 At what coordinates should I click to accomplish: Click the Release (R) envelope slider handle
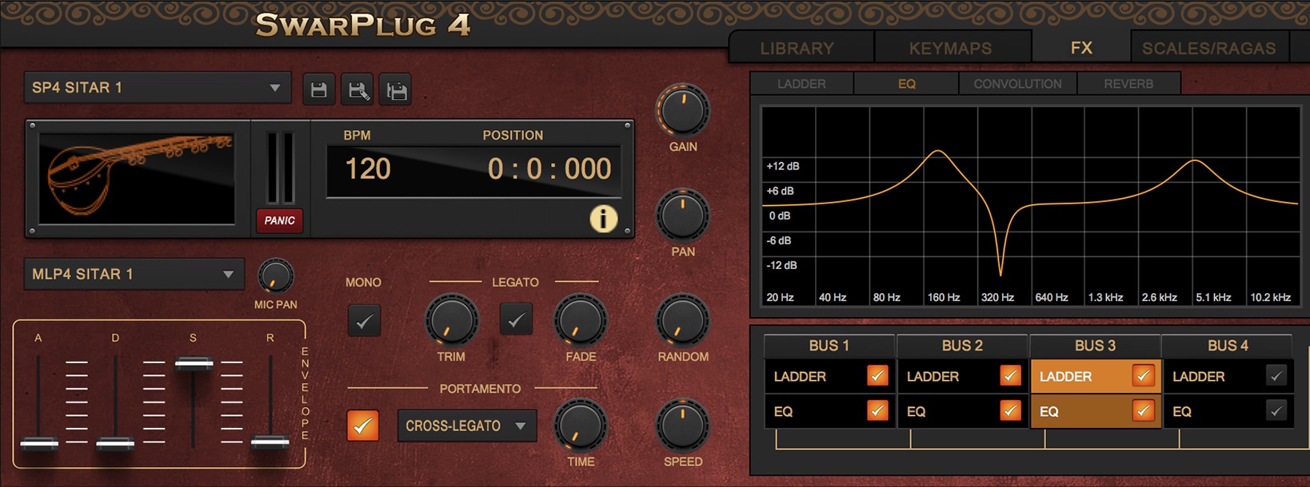270,441
